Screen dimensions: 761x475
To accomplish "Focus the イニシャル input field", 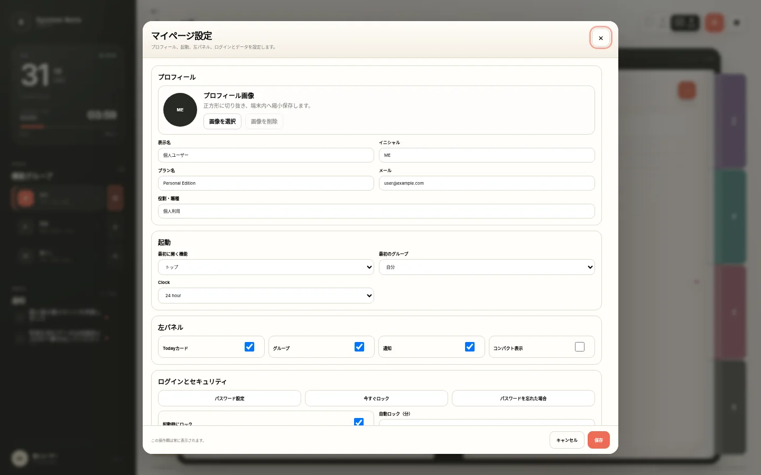I will [487, 155].
